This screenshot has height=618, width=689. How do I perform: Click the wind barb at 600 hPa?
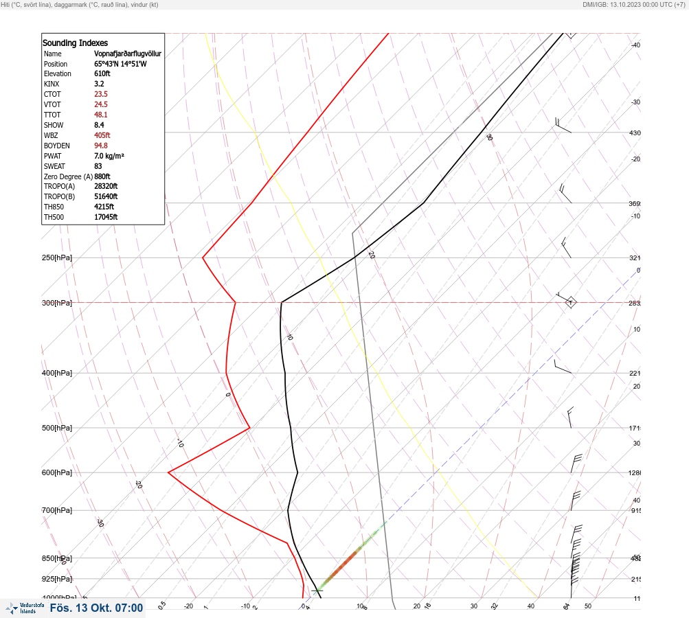tap(576, 463)
